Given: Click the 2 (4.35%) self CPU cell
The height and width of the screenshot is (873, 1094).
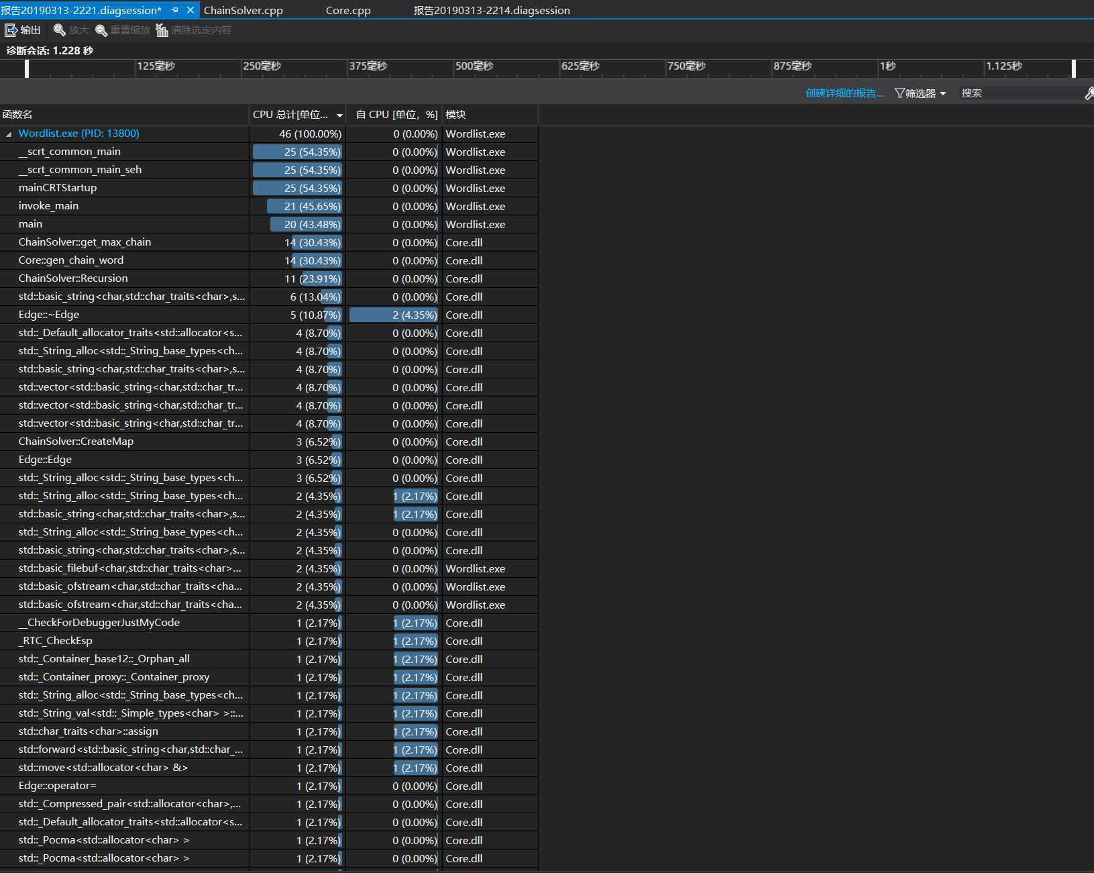Looking at the screenshot, I should point(394,315).
